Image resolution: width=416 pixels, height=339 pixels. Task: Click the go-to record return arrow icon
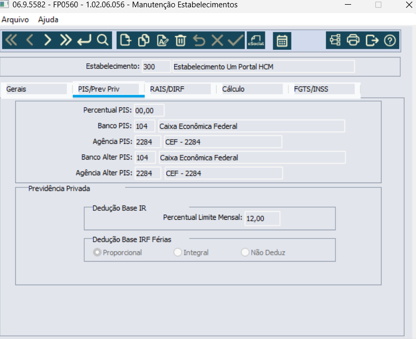click(84, 40)
